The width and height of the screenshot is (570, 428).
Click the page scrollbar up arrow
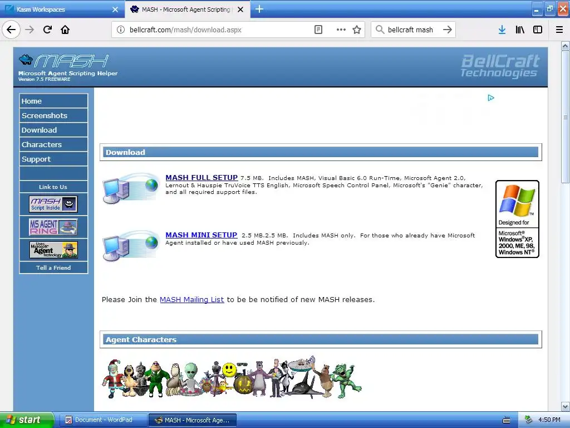click(x=566, y=46)
